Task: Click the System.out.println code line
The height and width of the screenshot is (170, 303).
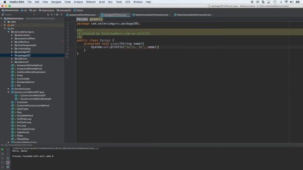Action: click(125, 47)
